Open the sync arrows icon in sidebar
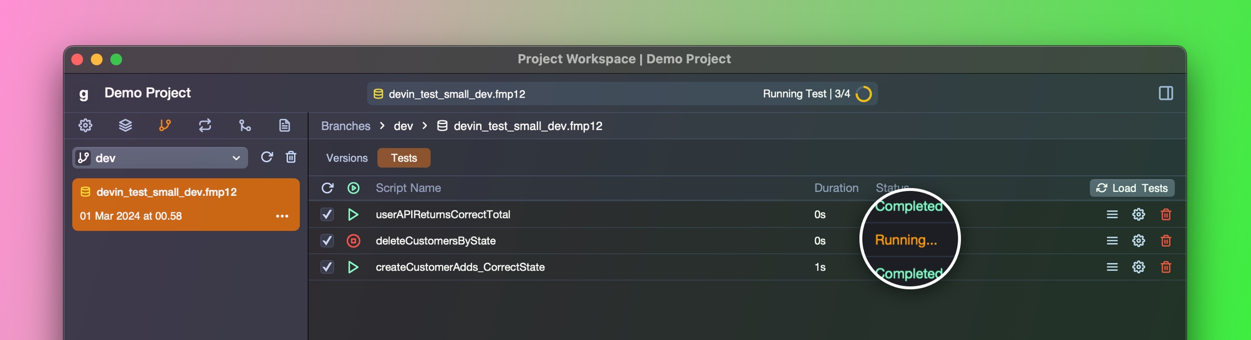The height and width of the screenshot is (340, 1251). click(205, 126)
